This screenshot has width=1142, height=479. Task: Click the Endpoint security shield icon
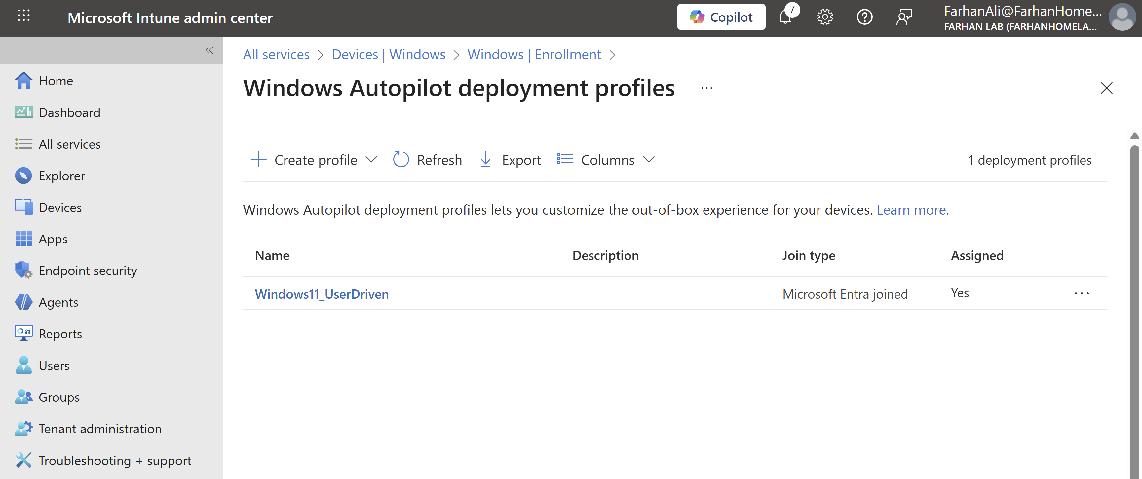click(23, 270)
